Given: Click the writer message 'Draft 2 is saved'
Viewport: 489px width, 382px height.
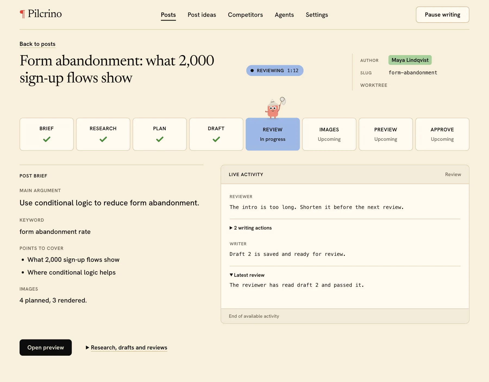Looking at the screenshot, I should click(287, 254).
